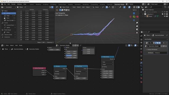The height and width of the screenshot is (95, 169).
Task: Toggle render camera icon for Plane object
Action: click(167, 16)
